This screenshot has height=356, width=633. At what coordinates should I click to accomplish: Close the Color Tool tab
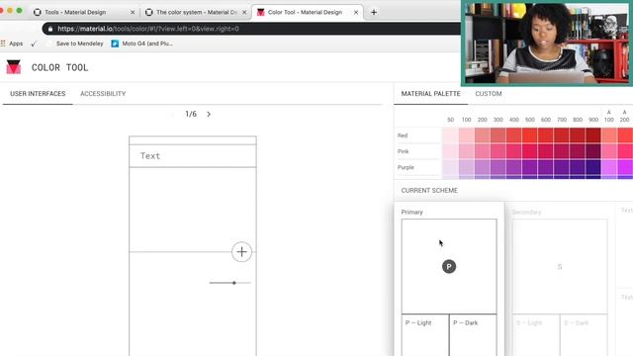[356, 13]
